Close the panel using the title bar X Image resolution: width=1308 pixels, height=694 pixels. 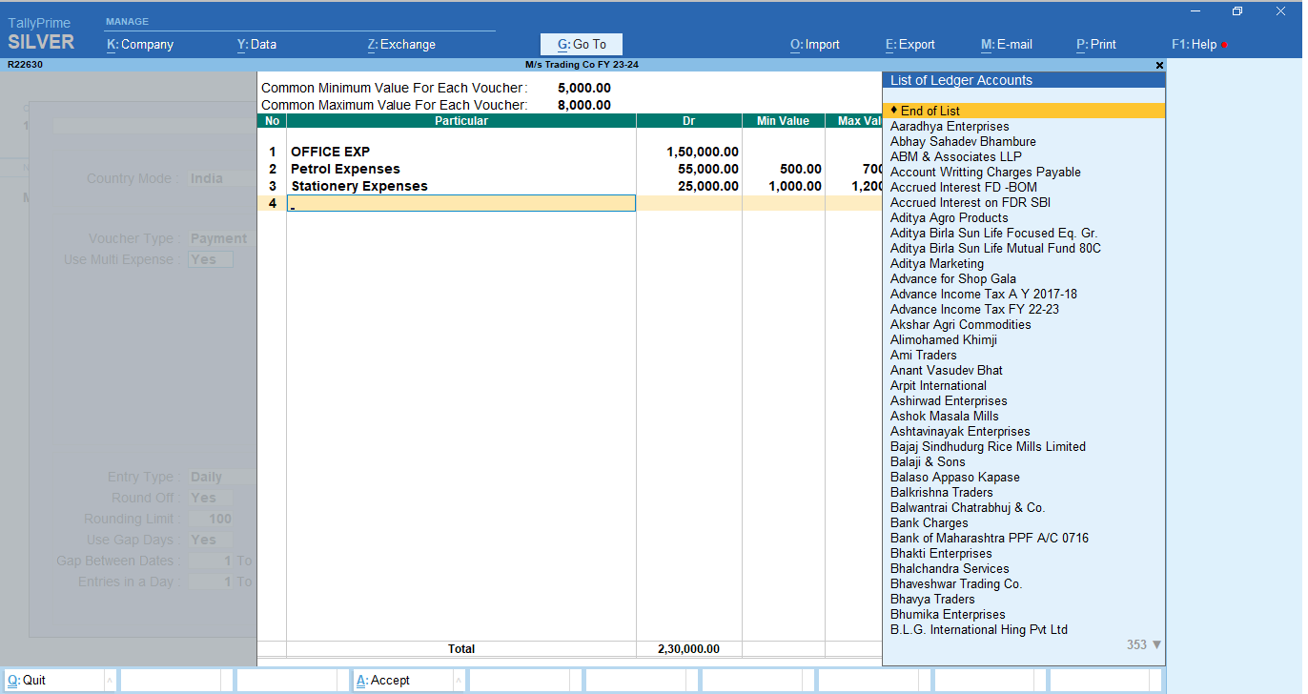[x=1159, y=65]
